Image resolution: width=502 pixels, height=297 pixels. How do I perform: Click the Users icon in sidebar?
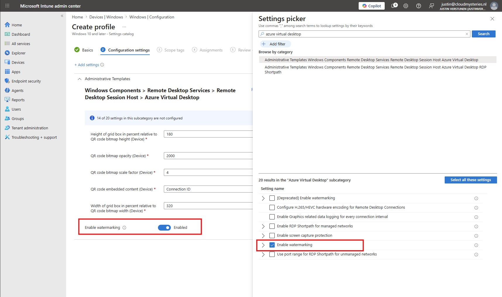click(7, 109)
